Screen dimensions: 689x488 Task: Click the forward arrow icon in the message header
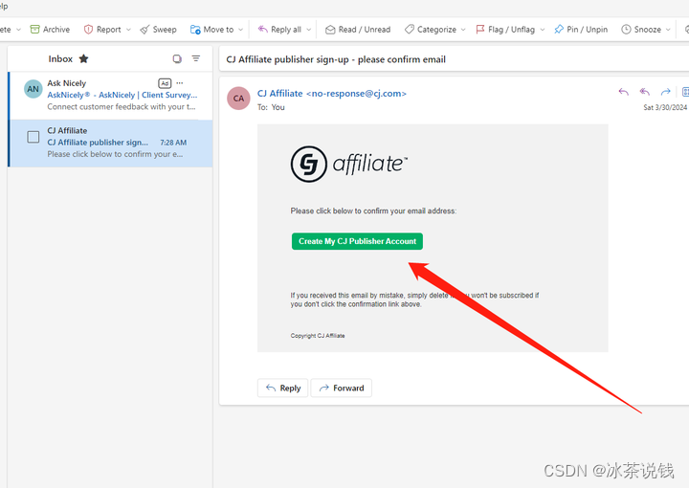[x=666, y=92]
